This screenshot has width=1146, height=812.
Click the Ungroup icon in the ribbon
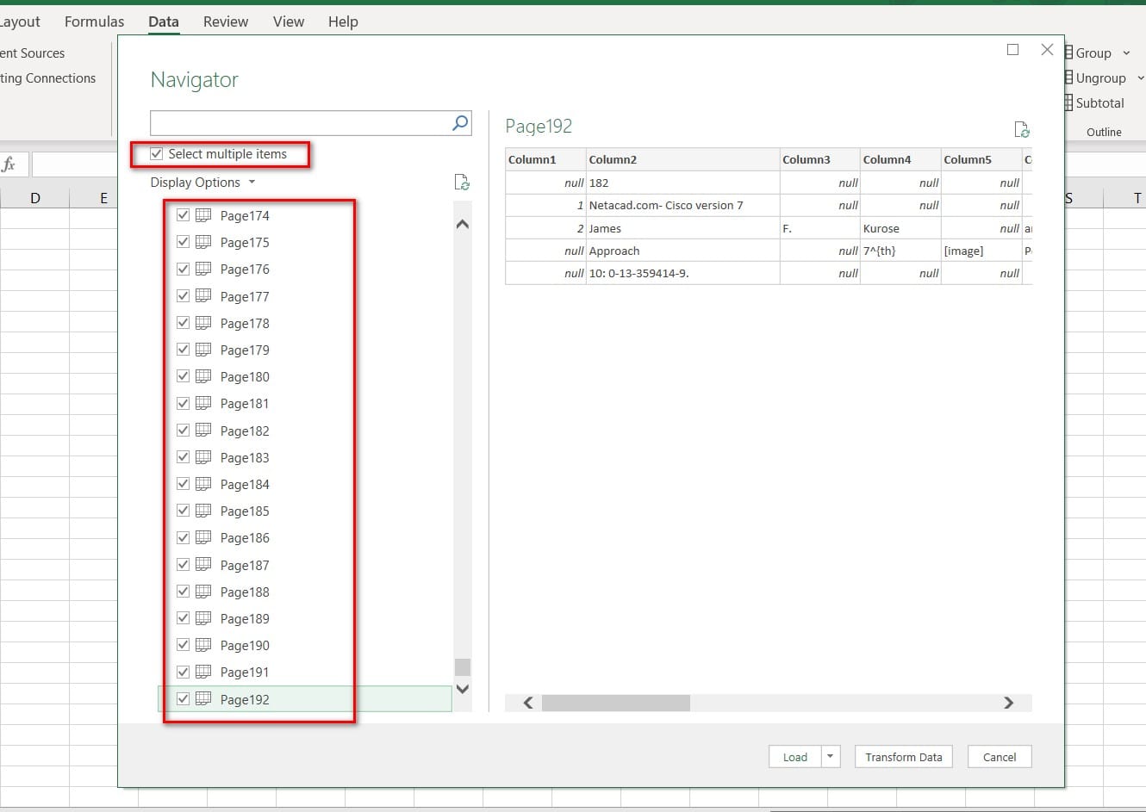1068,77
